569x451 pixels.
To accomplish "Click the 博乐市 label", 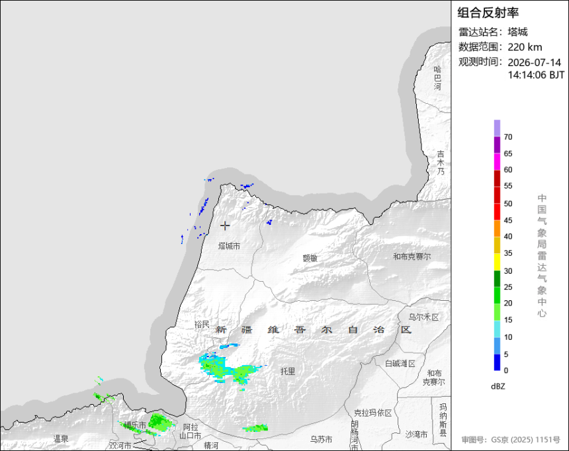I will click(x=134, y=425).
